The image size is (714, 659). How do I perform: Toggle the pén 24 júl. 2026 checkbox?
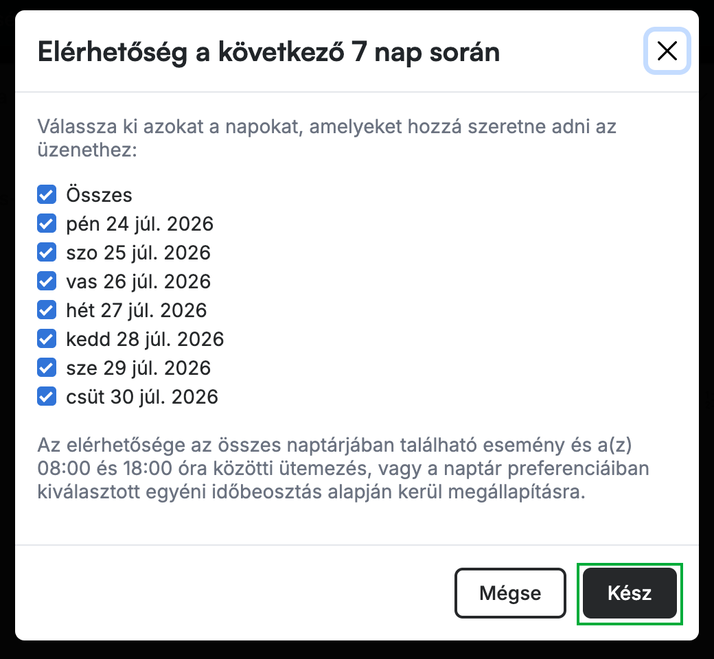point(47,224)
